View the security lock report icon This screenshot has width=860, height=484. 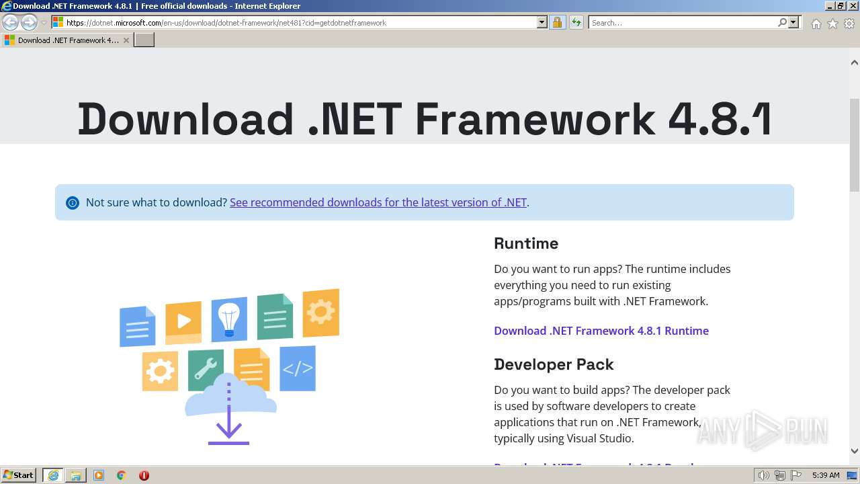(557, 23)
